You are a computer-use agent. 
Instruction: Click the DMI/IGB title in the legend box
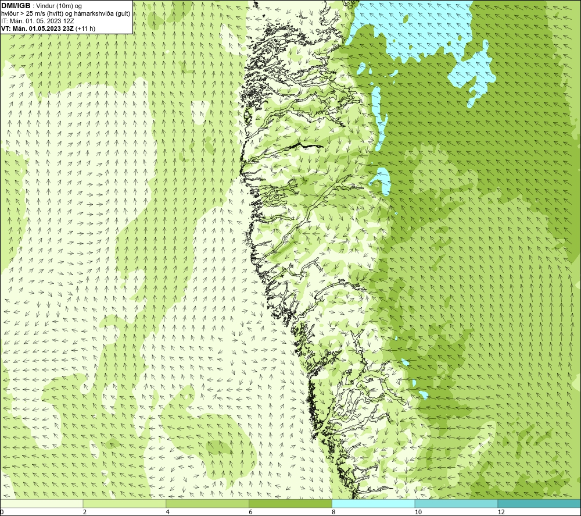point(16,6)
